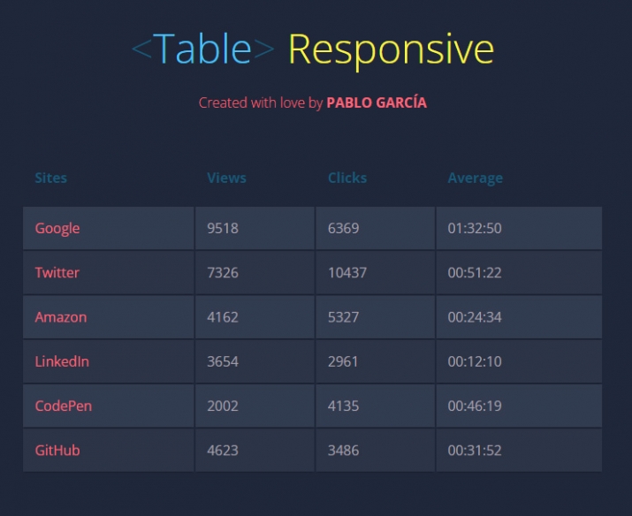Select the Google average 01:32:50
Viewport: 632px width, 516px height.
(475, 228)
